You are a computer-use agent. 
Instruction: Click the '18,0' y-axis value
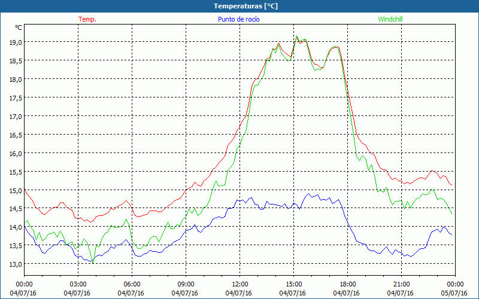point(16,80)
